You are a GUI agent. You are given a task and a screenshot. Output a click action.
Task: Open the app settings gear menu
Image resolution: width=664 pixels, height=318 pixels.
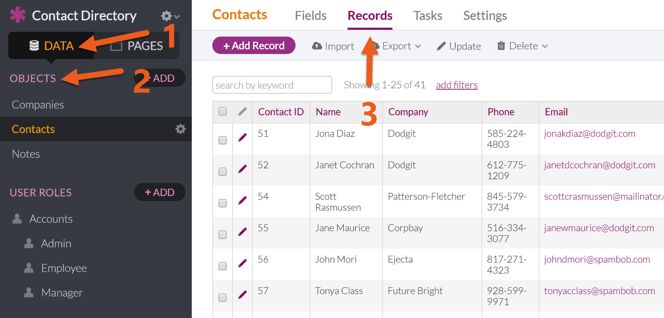click(170, 16)
